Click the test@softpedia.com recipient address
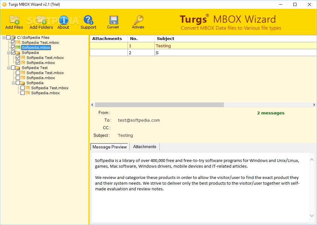 tap(139, 120)
